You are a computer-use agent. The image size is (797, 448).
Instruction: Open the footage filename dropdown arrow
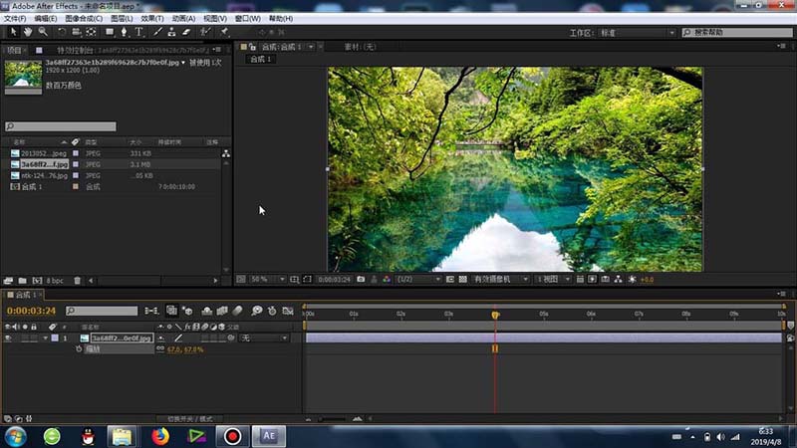183,63
